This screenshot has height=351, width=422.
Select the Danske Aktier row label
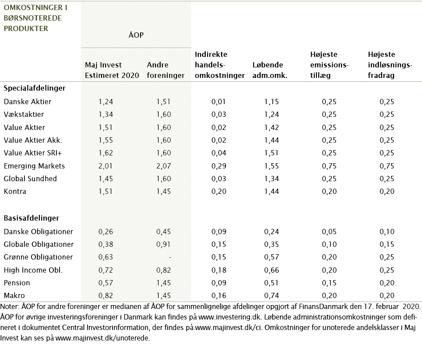point(27,102)
